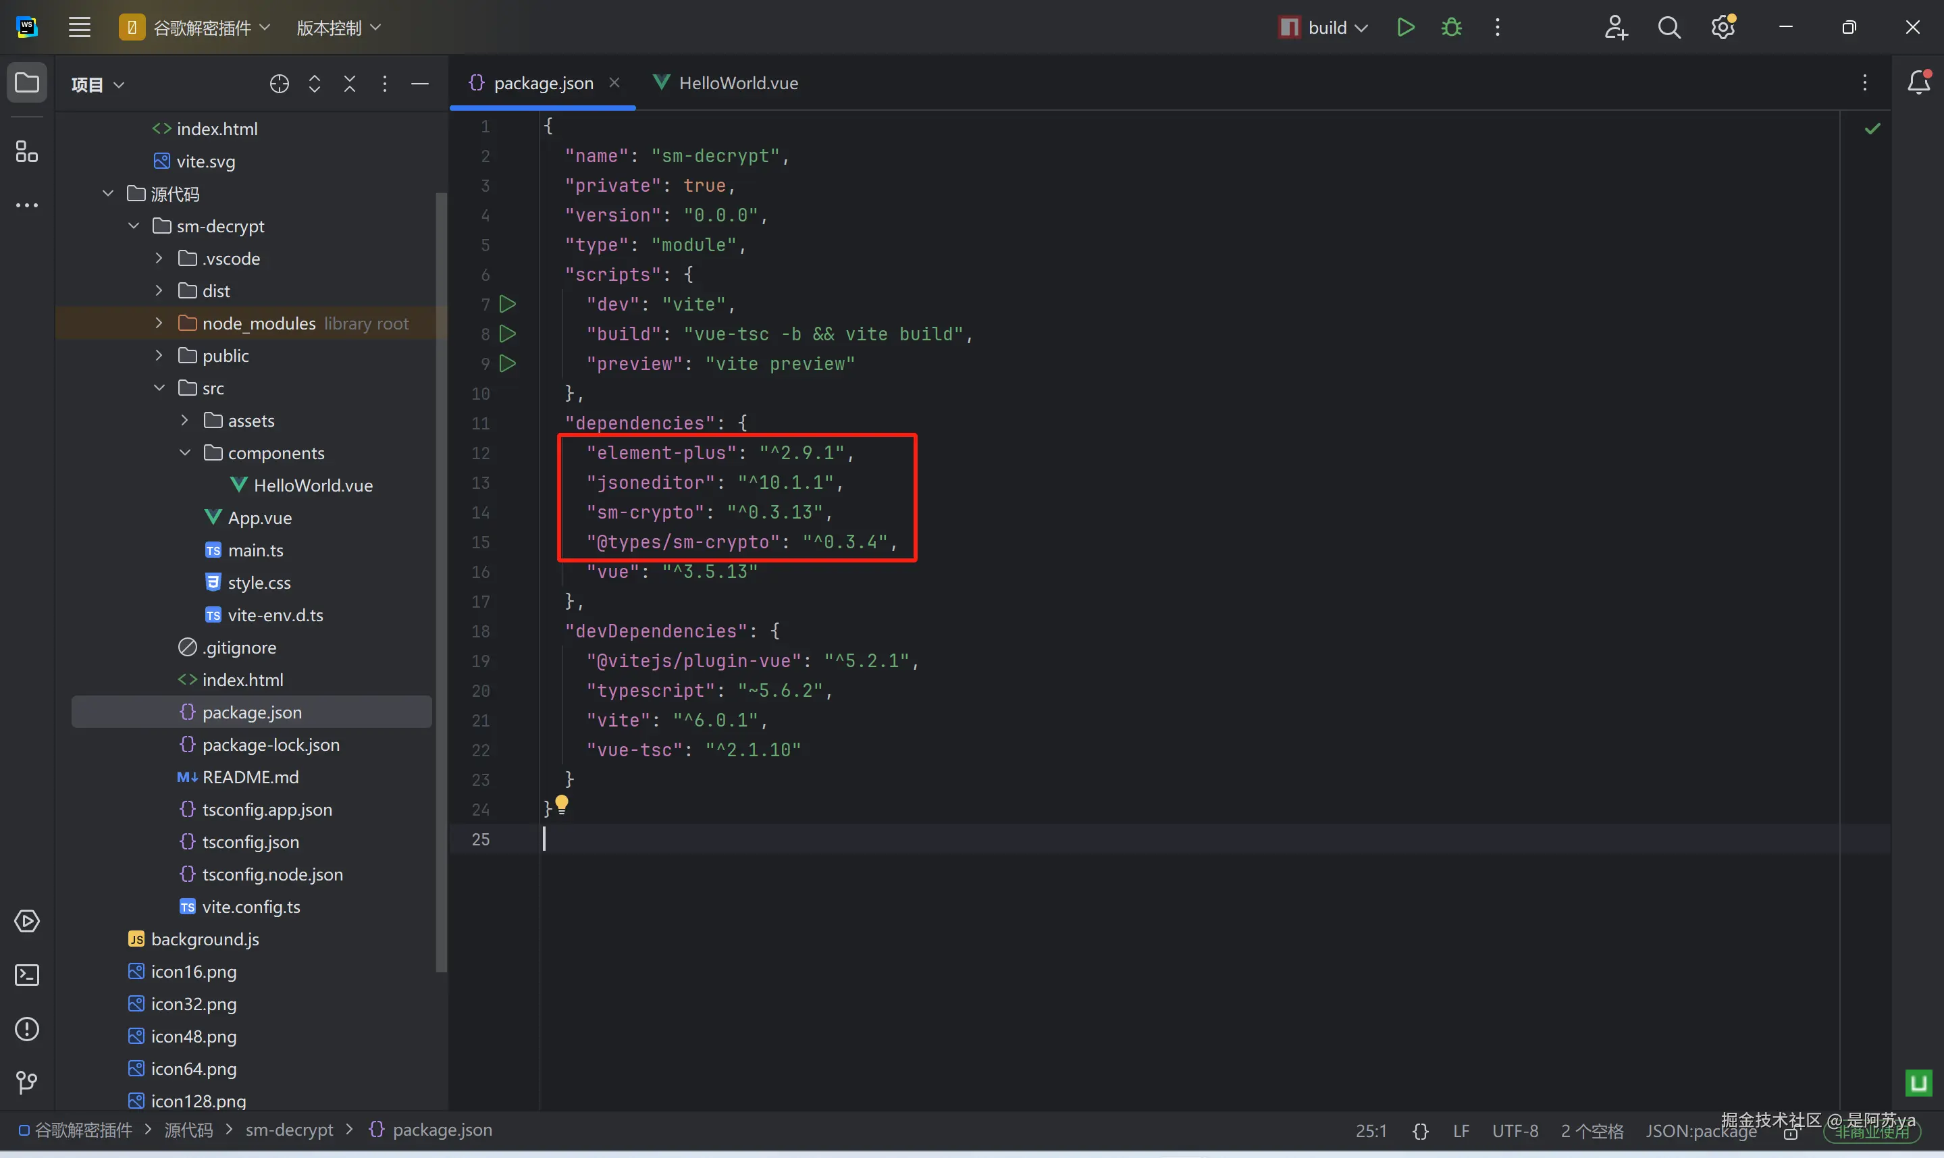1944x1158 pixels.
Task: Select opened file with the locate target icon
Action: click(x=280, y=84)
